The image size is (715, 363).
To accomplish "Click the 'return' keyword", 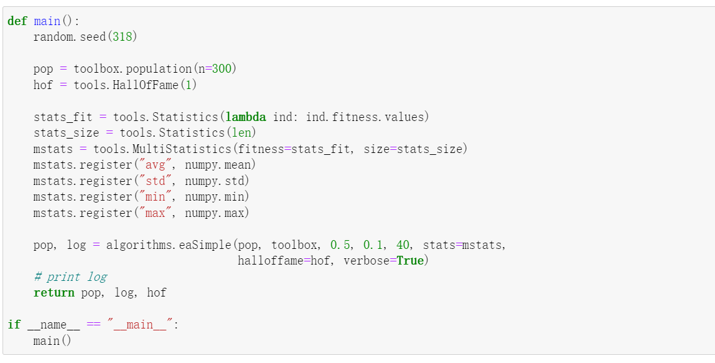I will (54, 293).
